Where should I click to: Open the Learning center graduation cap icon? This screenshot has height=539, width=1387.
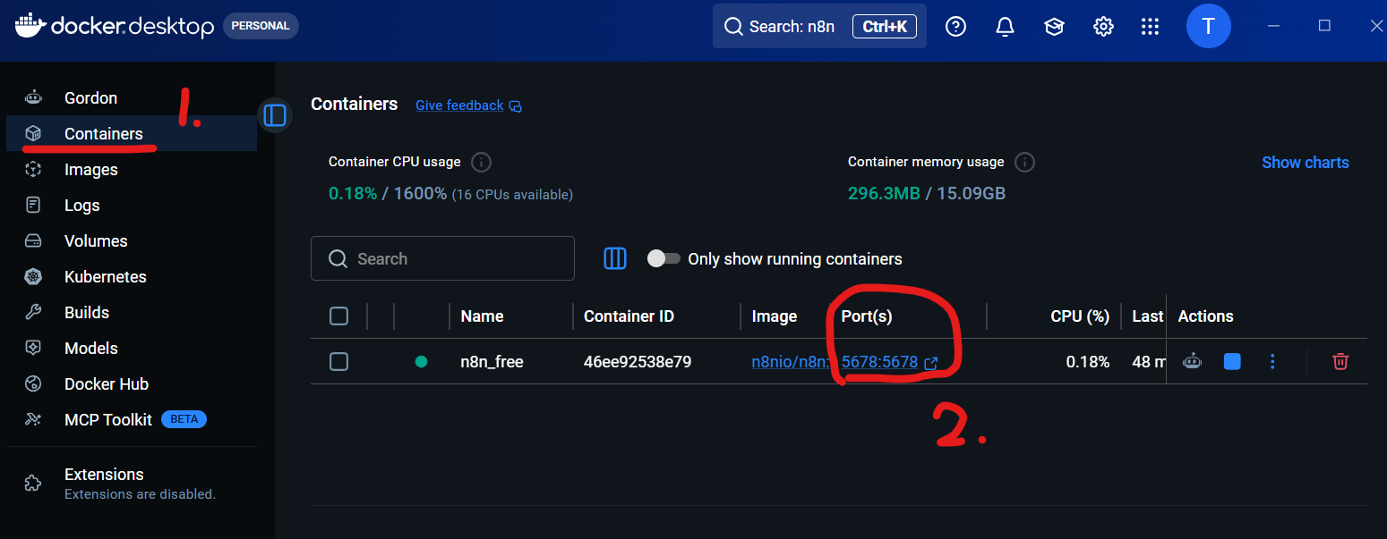click(x=1054, y=27)
